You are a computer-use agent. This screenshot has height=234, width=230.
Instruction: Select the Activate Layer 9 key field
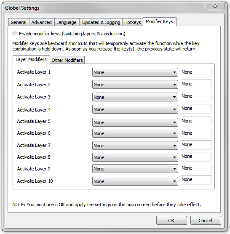tap(196, 168)
